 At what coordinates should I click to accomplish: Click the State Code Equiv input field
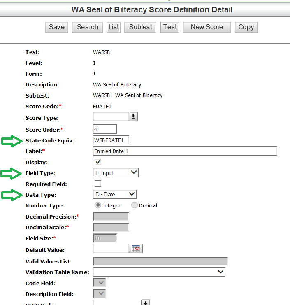(x=111, y=140)
